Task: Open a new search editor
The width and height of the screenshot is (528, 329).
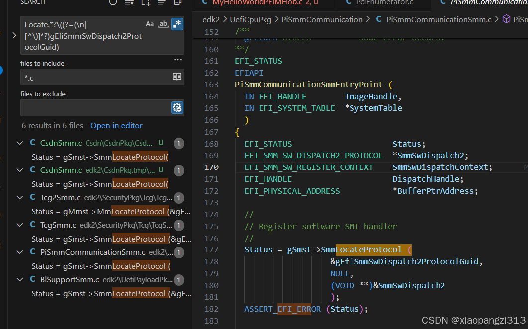Action: (146, 2)
